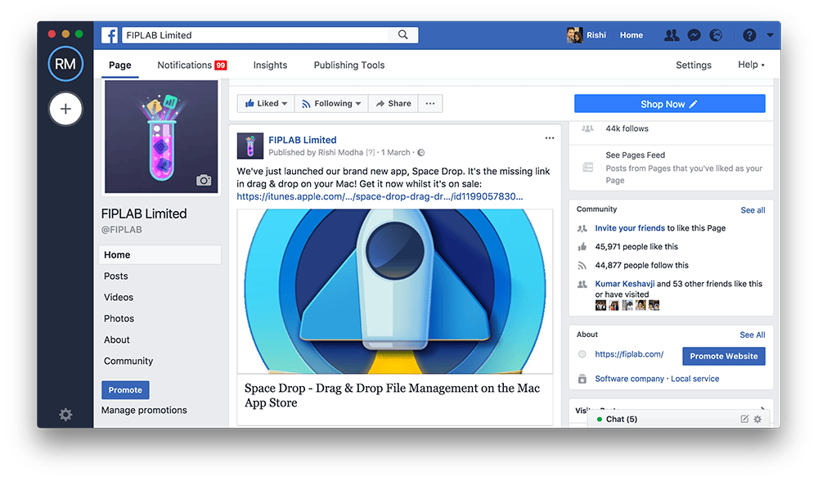
Task: Open page more-actions ellipsis button
Action: click(430, 103)
